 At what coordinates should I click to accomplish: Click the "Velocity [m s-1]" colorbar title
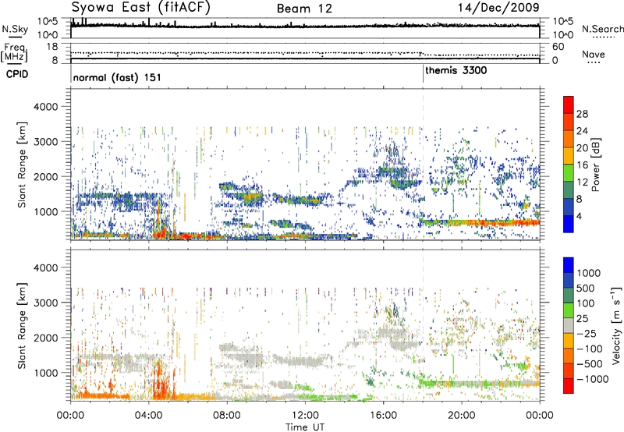pos(616,326)
